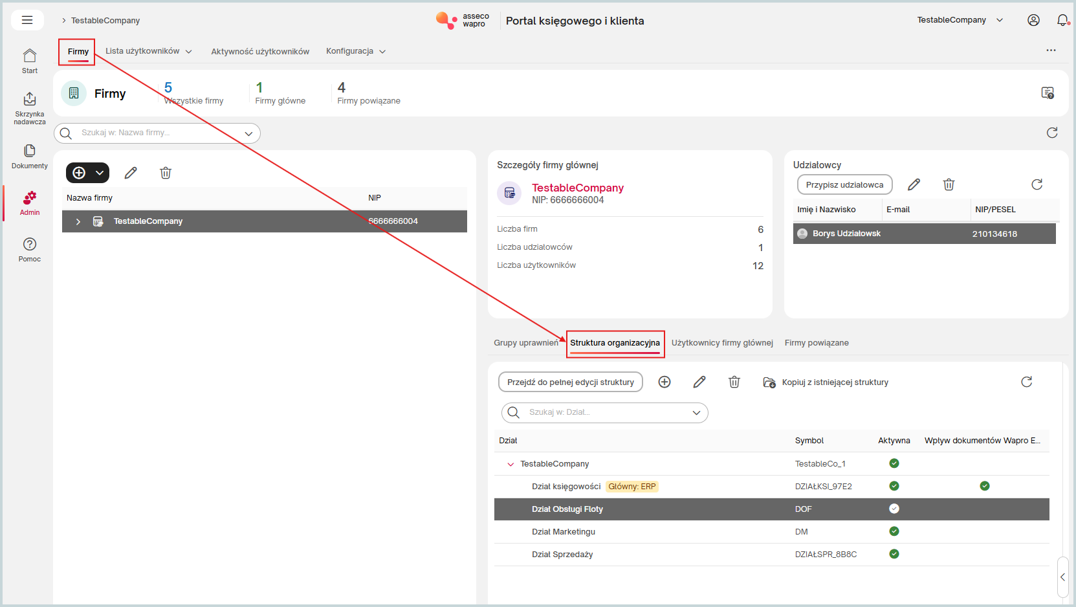
Task: Click Kopiuj z istniejącej struktury
Action: (826, 382)
